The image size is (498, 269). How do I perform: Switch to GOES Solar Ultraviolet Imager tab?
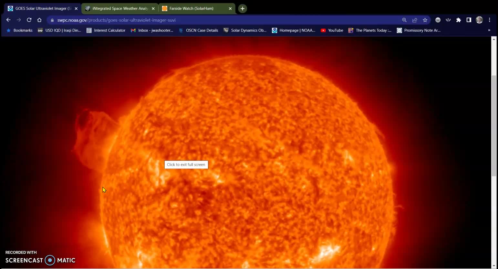(x=42, y=8)
